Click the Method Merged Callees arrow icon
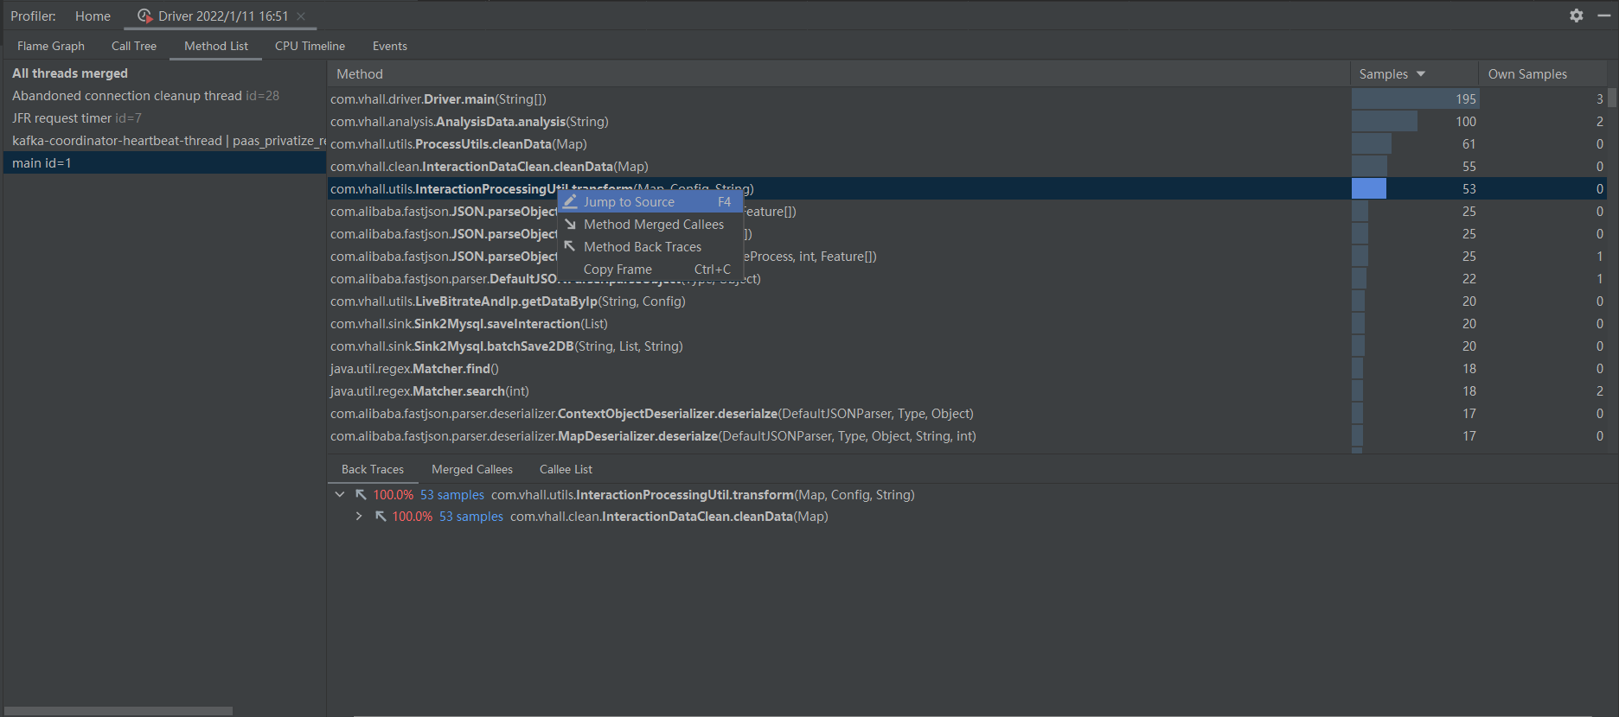This screenshot has width=1619, height=717. coord(570,224)
